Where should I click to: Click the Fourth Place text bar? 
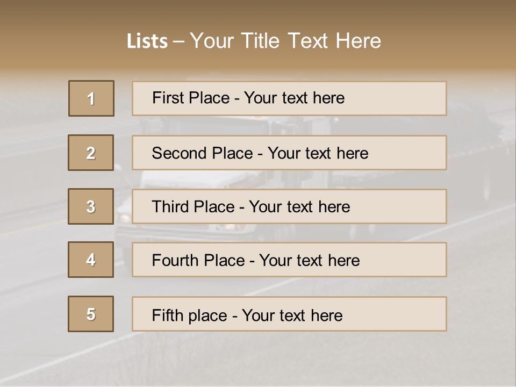(x=289, y=260)
